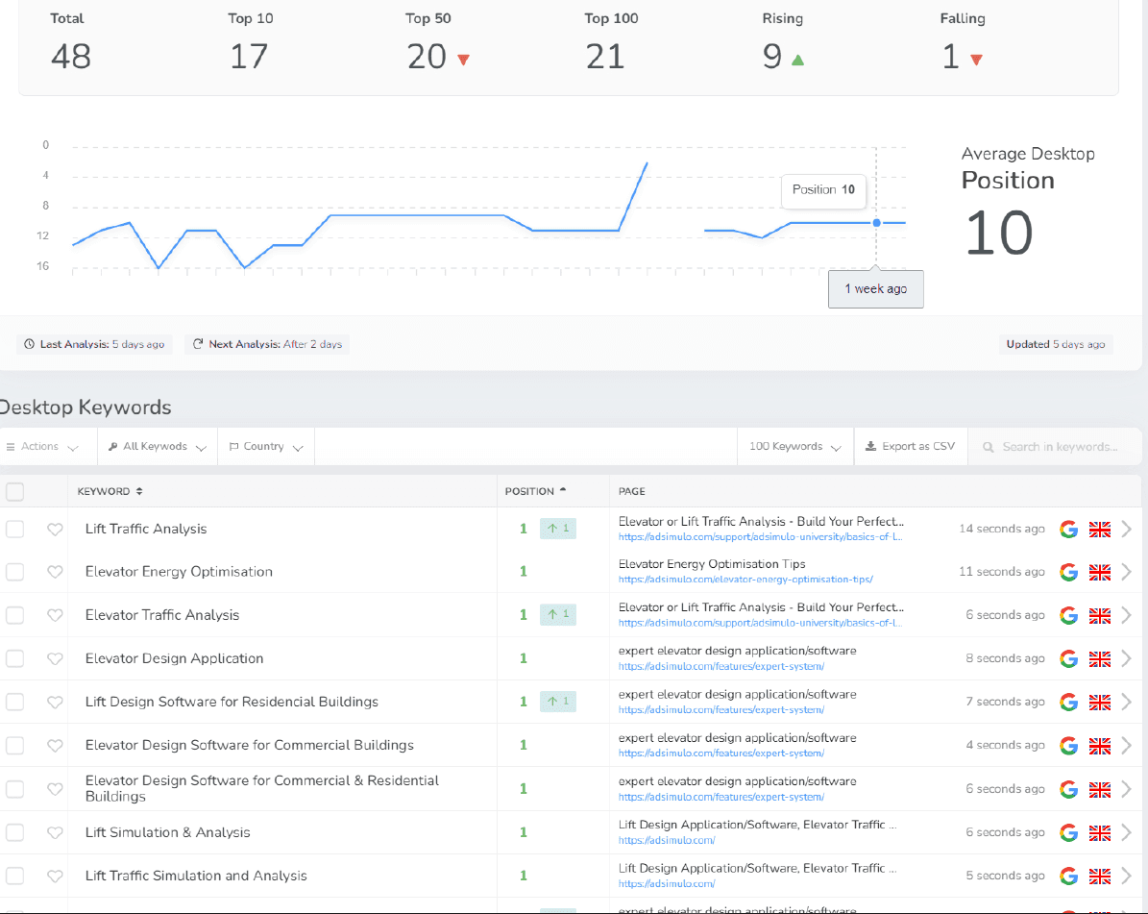This screenshot has width=1148, height=914.
Task: Open details arrow for Elevator Traffic Analysis row
Action: pyautogui.click(x=1126, y=616)
